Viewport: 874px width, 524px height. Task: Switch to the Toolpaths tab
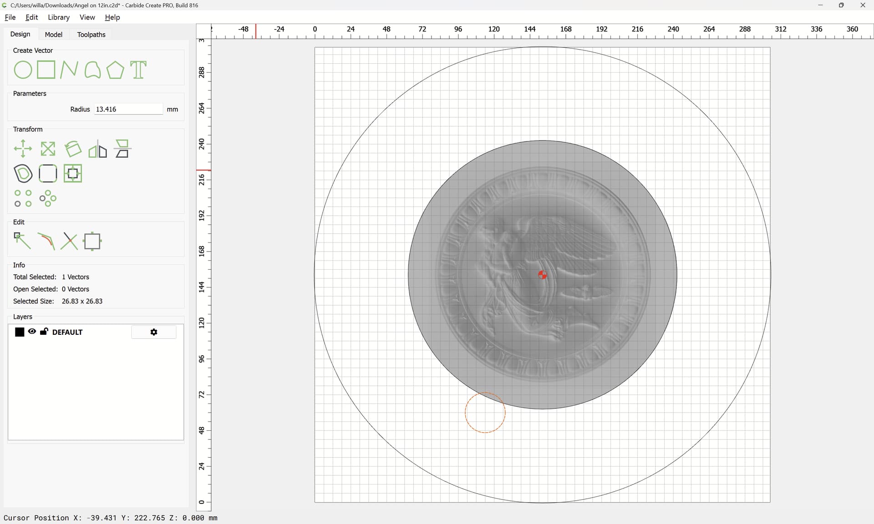(91, 35)
